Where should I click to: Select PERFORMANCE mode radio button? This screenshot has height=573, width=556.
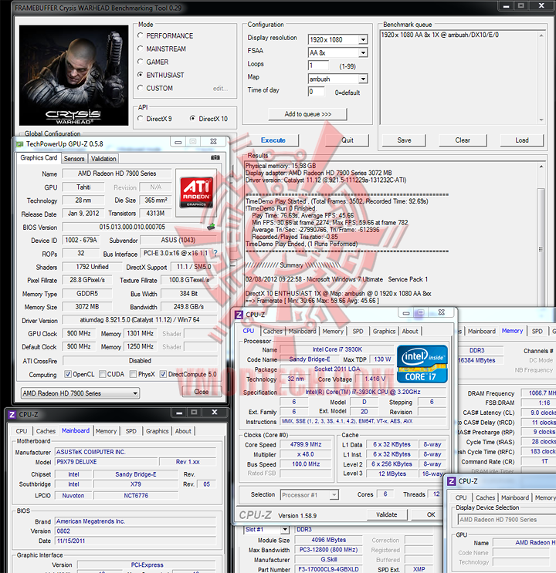pyautogui.click(x=141, y=35)
